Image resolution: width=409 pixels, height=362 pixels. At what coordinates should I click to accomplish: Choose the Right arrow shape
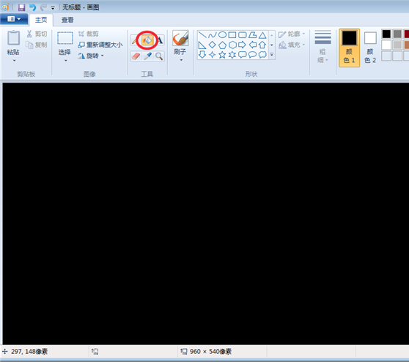(243, 45)
